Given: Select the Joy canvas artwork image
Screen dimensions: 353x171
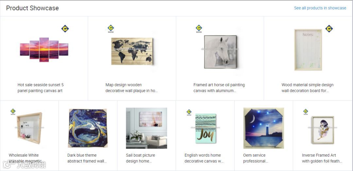Looking at the screenshot, I should (x=205, y=128).
